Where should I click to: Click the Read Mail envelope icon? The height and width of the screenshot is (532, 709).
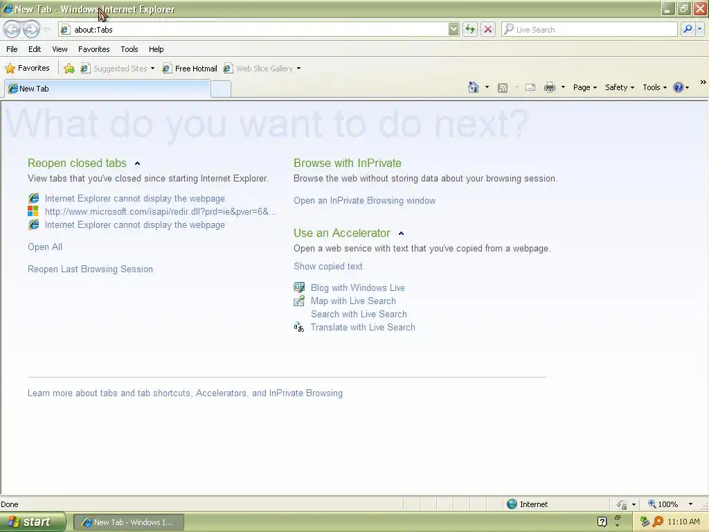click(530, 87)
